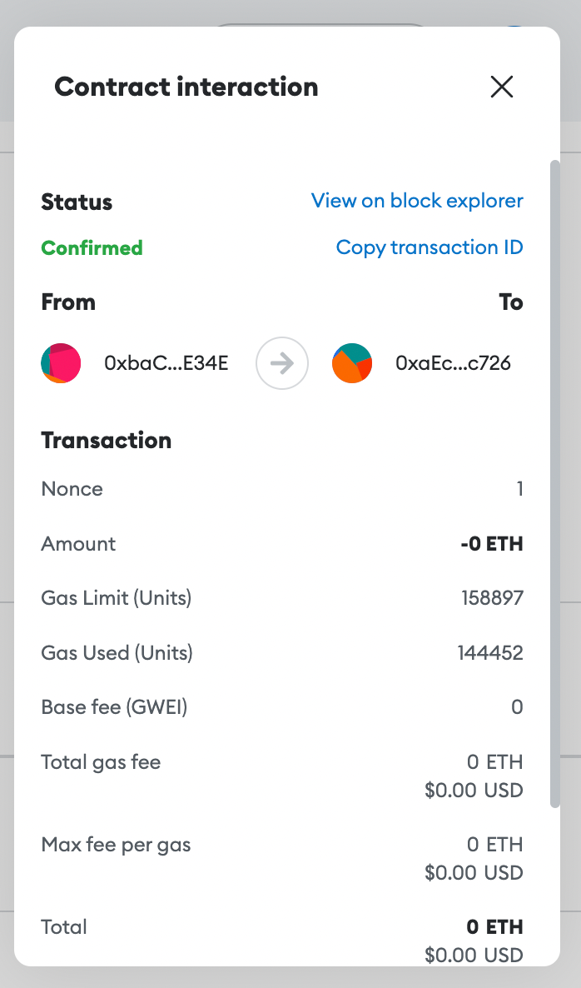581x988 pixels.
Task: Click the -0 ETH amount value
Action: (492, 544)
